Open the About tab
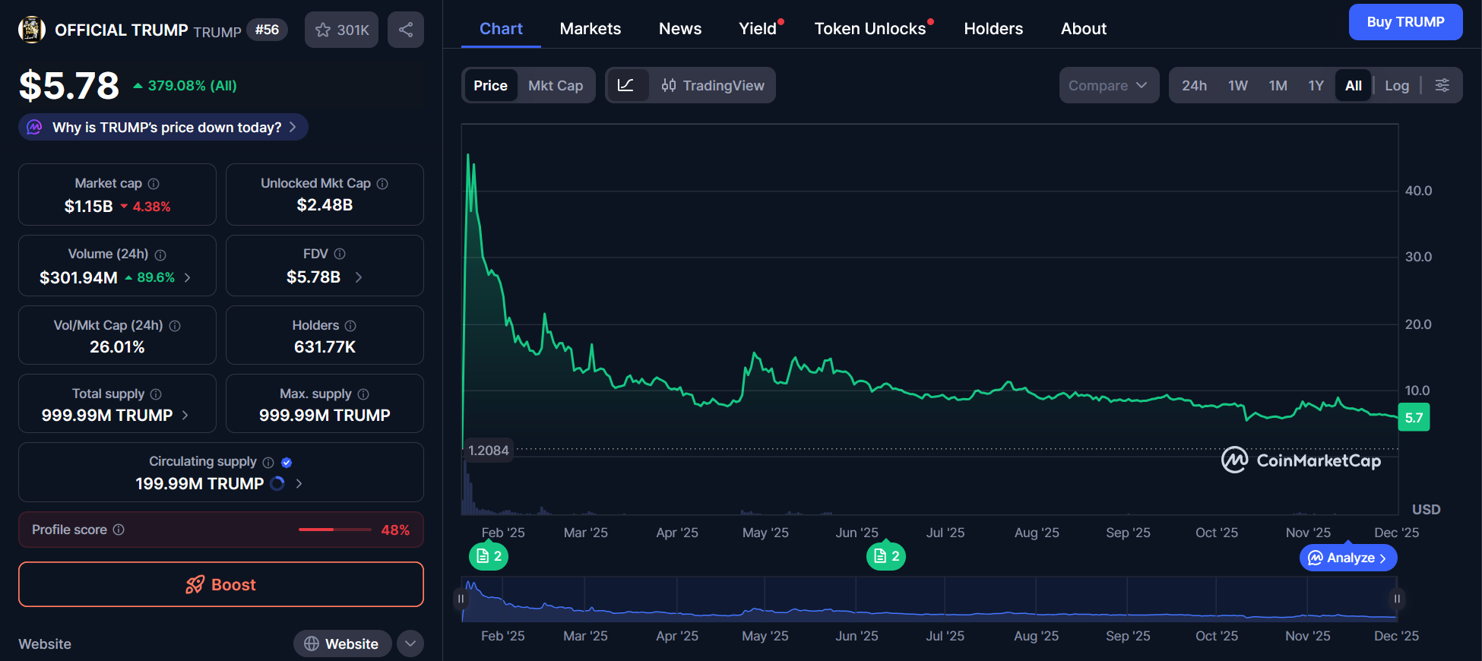Image resolution: width=1482 pixels, height=661 pixels. point(1084,29)
